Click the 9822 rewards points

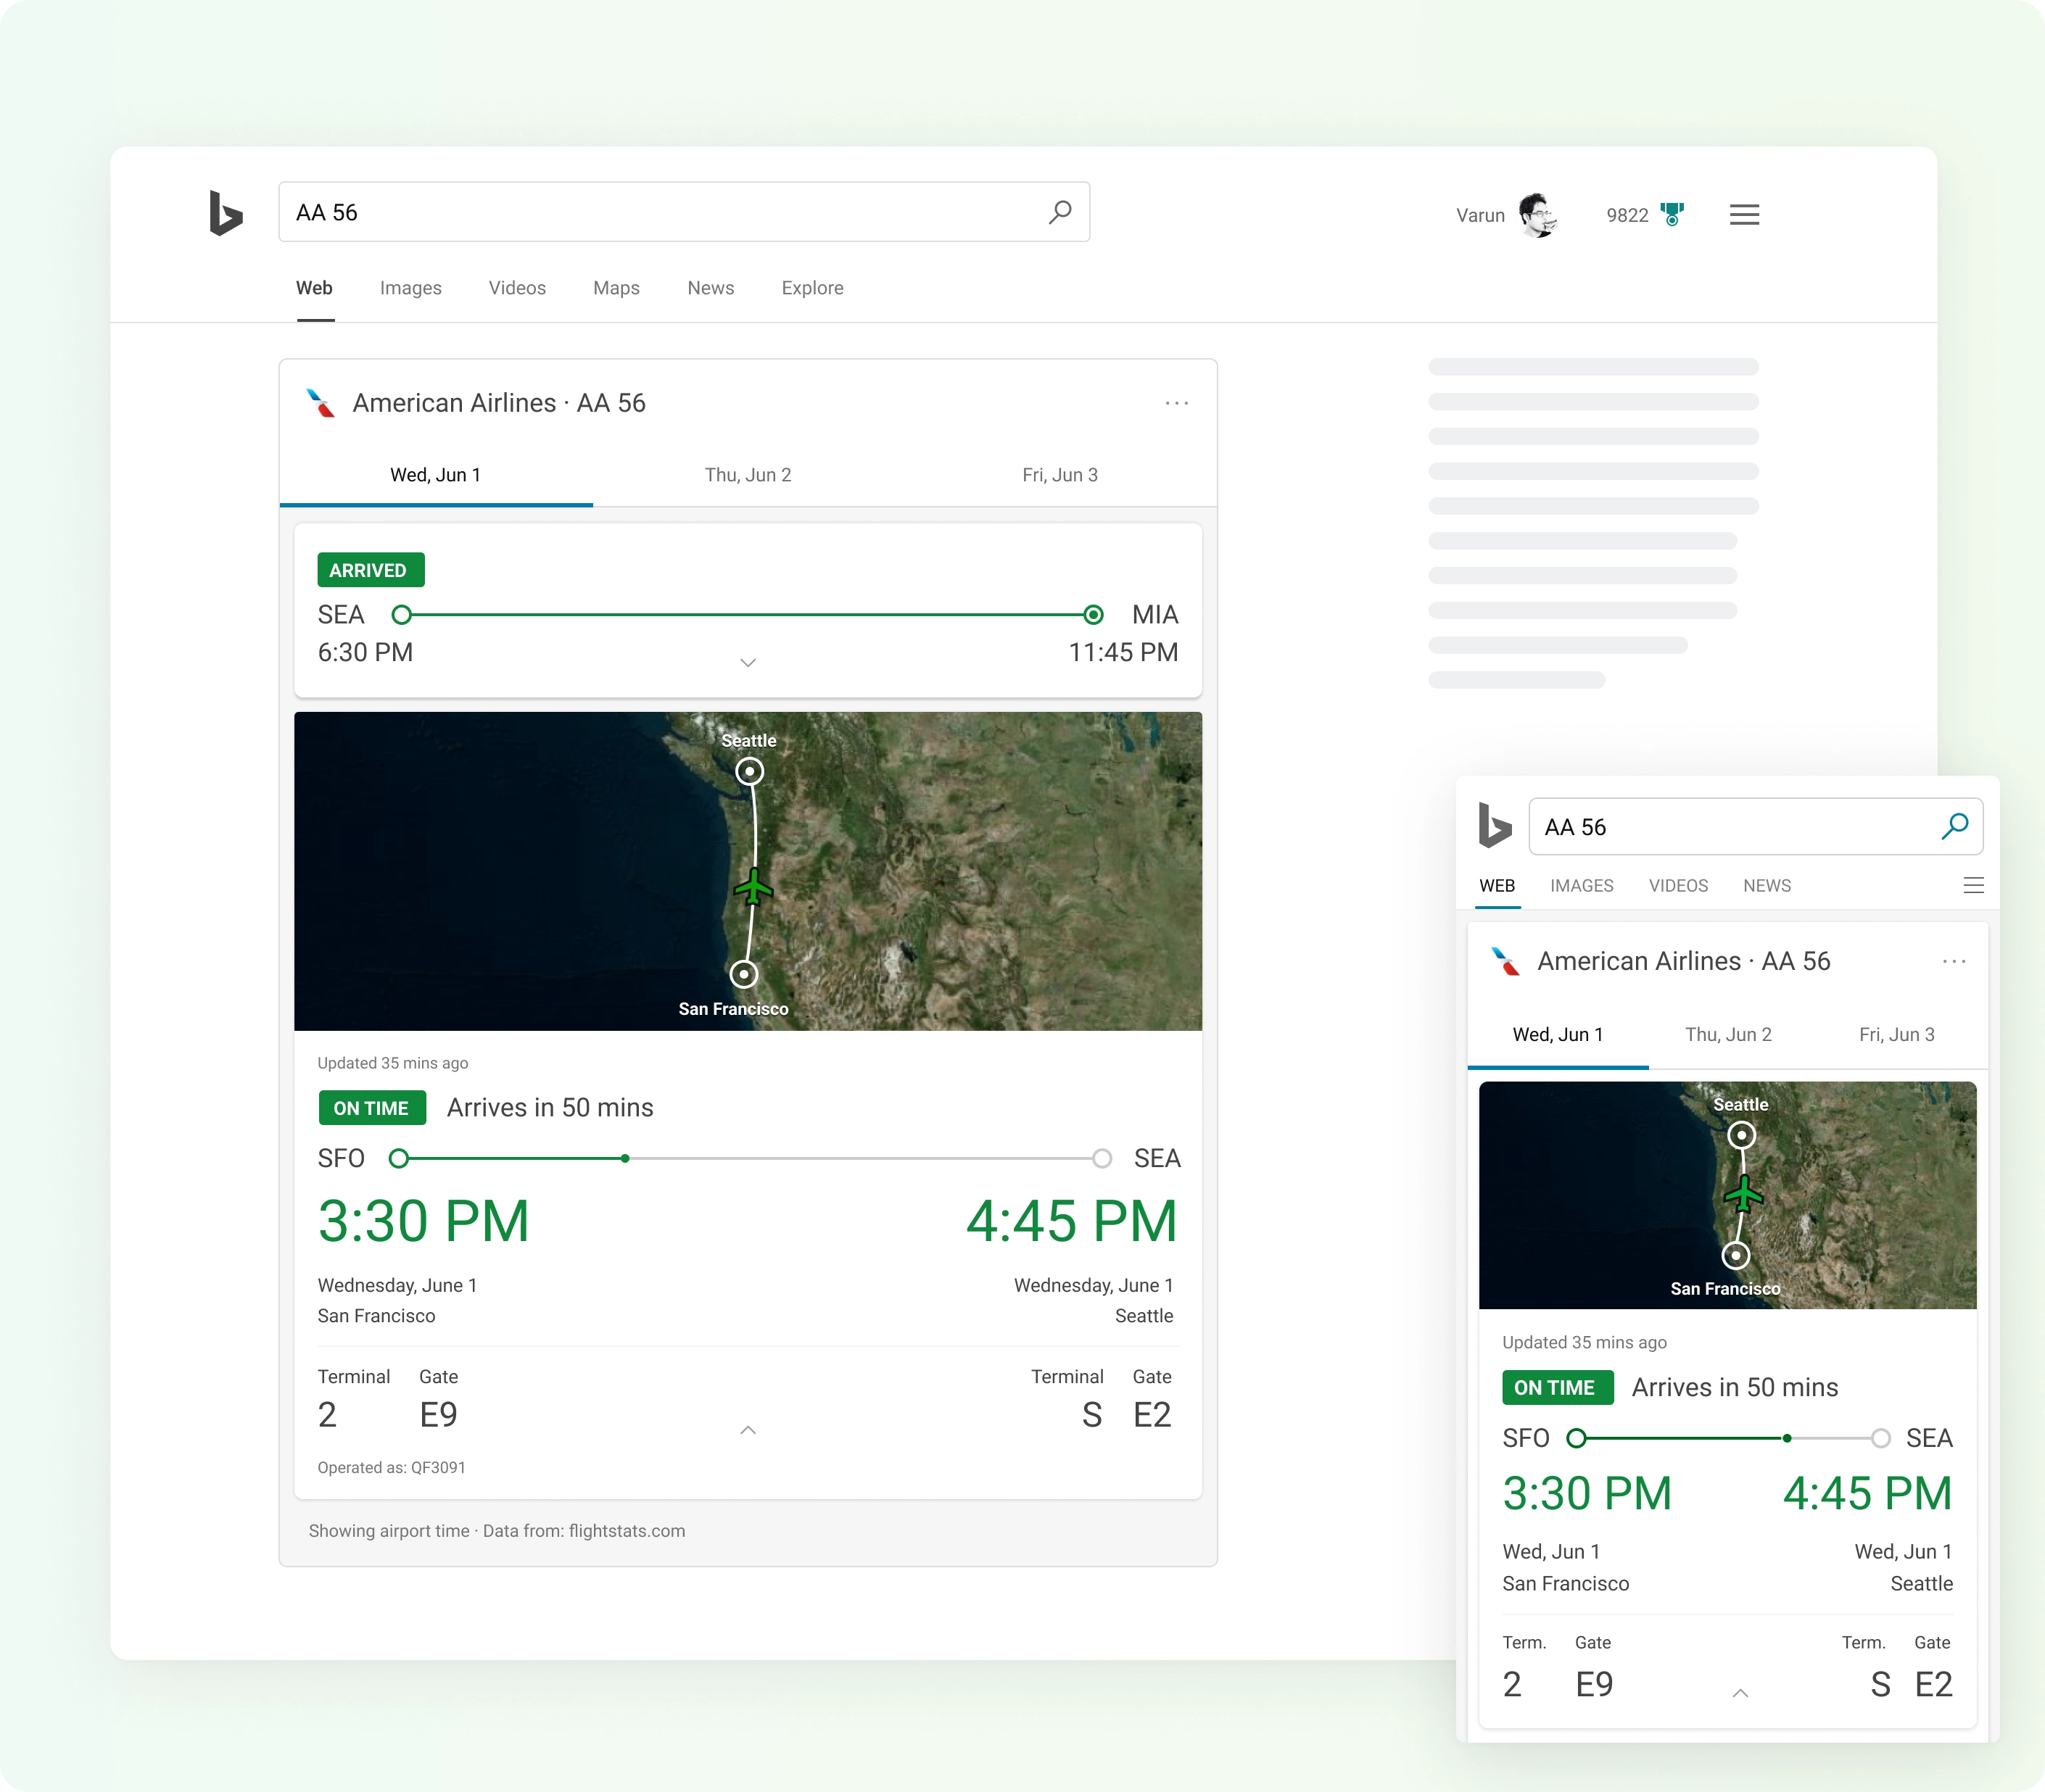coord(1627,215)
